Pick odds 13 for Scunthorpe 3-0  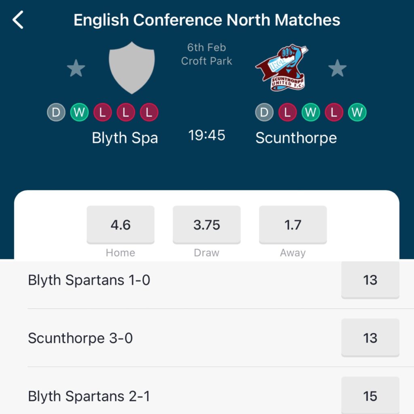pyautogui.click(x=370, y=338)
